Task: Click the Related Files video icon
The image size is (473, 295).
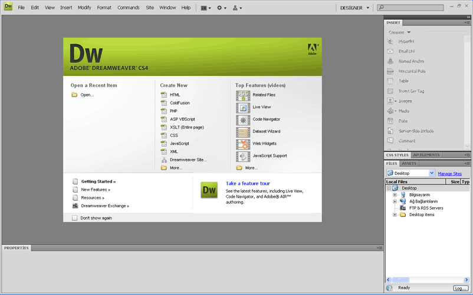Action: [243, 96]
